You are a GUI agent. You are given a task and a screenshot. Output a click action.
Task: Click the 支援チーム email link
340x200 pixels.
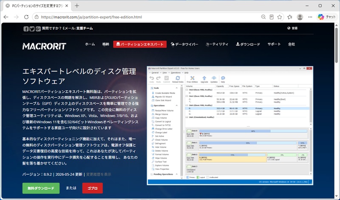pyautogui.click(x=84, y=28)
